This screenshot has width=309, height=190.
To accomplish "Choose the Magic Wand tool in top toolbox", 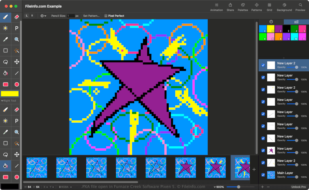I will (17, 51).
